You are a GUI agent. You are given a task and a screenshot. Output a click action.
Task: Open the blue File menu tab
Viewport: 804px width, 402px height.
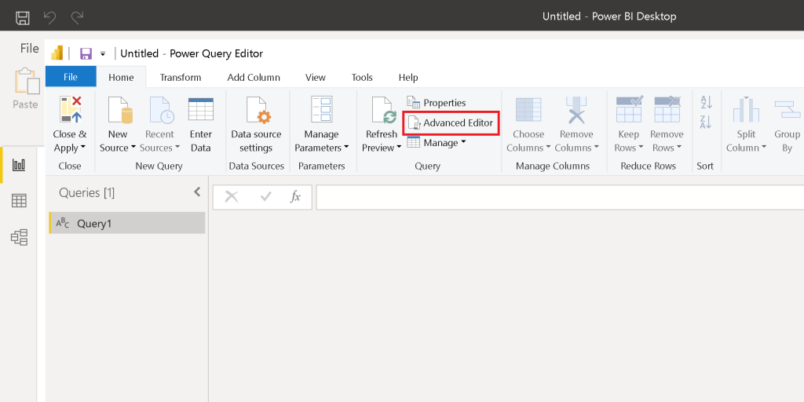click(71, 77)
